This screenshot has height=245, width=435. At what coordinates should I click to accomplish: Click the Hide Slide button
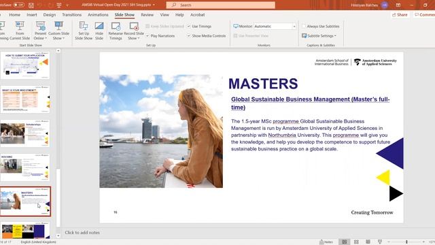99,31
